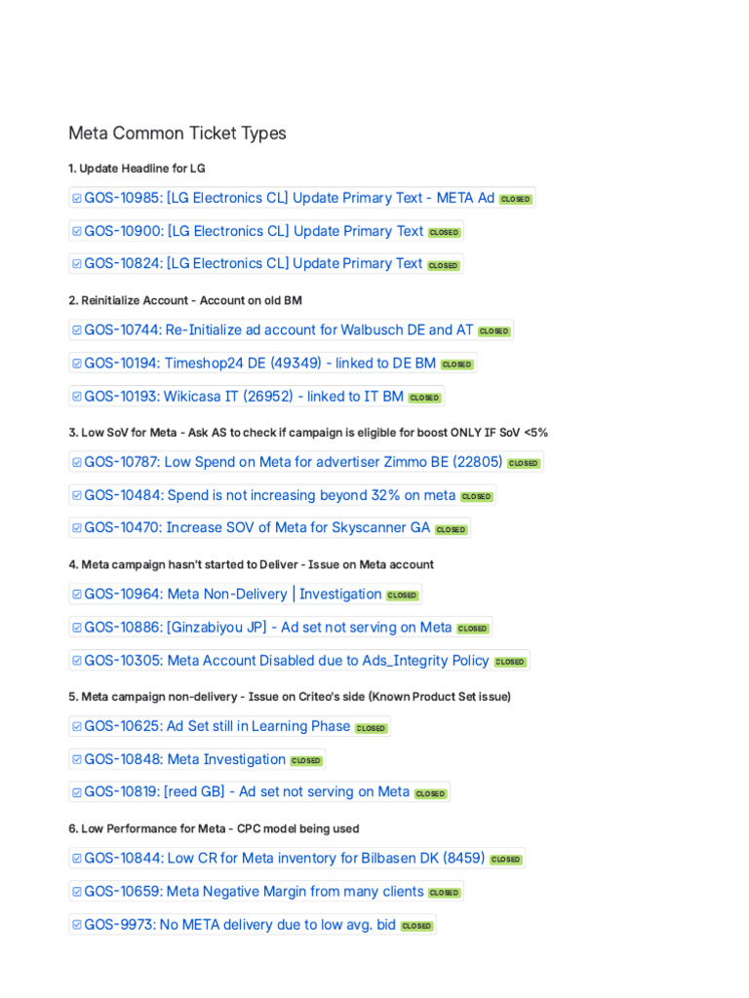Screen dimensions: 749x998
Task: Click task-type icon beside GOS-10744
Action: coord(77,329)
